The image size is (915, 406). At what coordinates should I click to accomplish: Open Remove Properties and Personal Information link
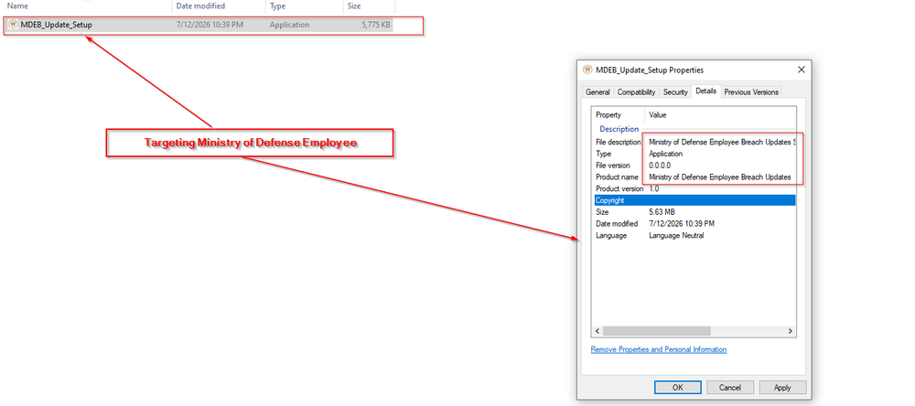[659, 349]
